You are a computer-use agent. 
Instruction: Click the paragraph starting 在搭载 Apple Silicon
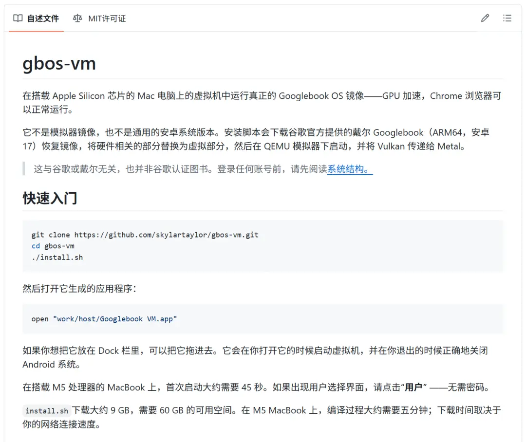[262, 103]
